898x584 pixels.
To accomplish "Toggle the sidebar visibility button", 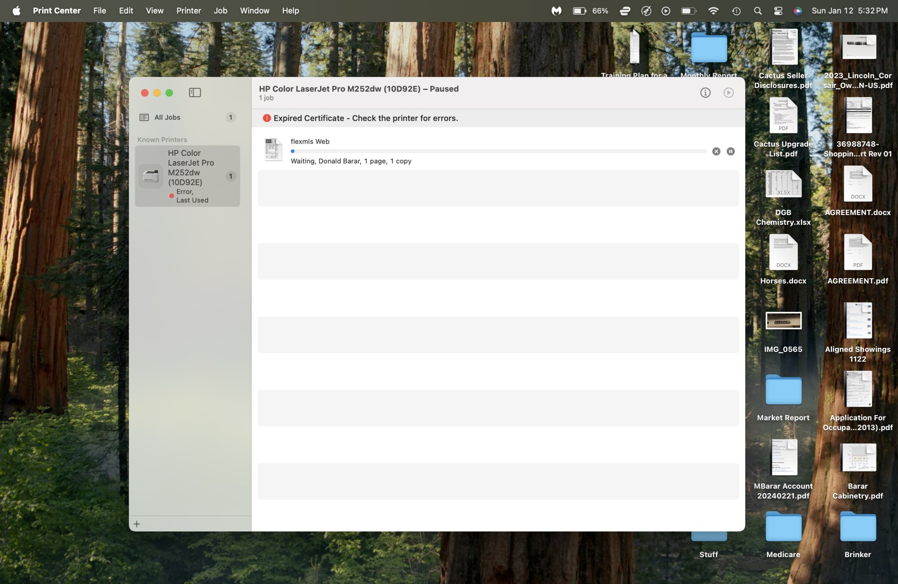I will [195, 92].
